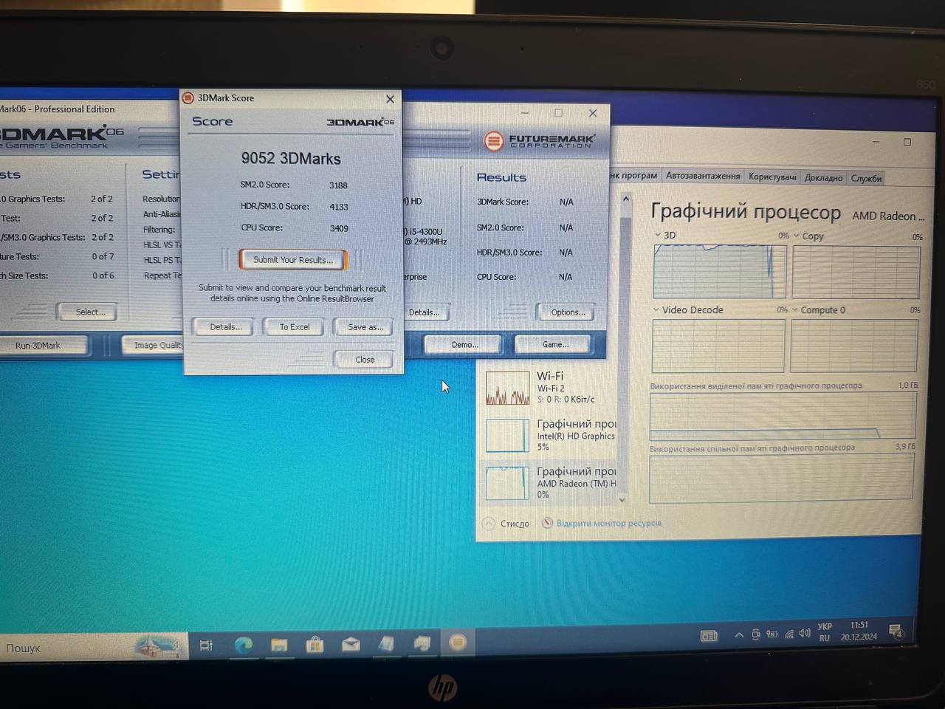
Task: Open the pinned taskbar app right of Mail
Action: click(386, 644)
